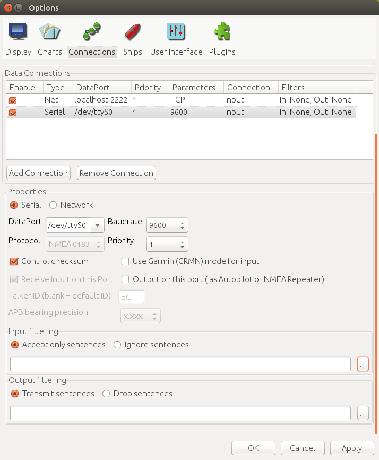Screen dimensions: 379x460
Task: Open the Charts map icon
Action: (49, 31)
